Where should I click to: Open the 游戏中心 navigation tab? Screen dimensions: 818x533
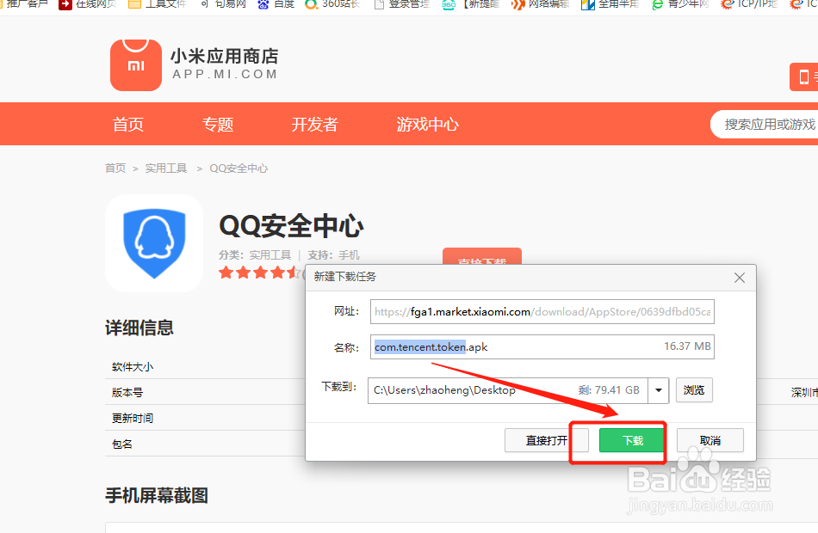[x=427, y=125]
